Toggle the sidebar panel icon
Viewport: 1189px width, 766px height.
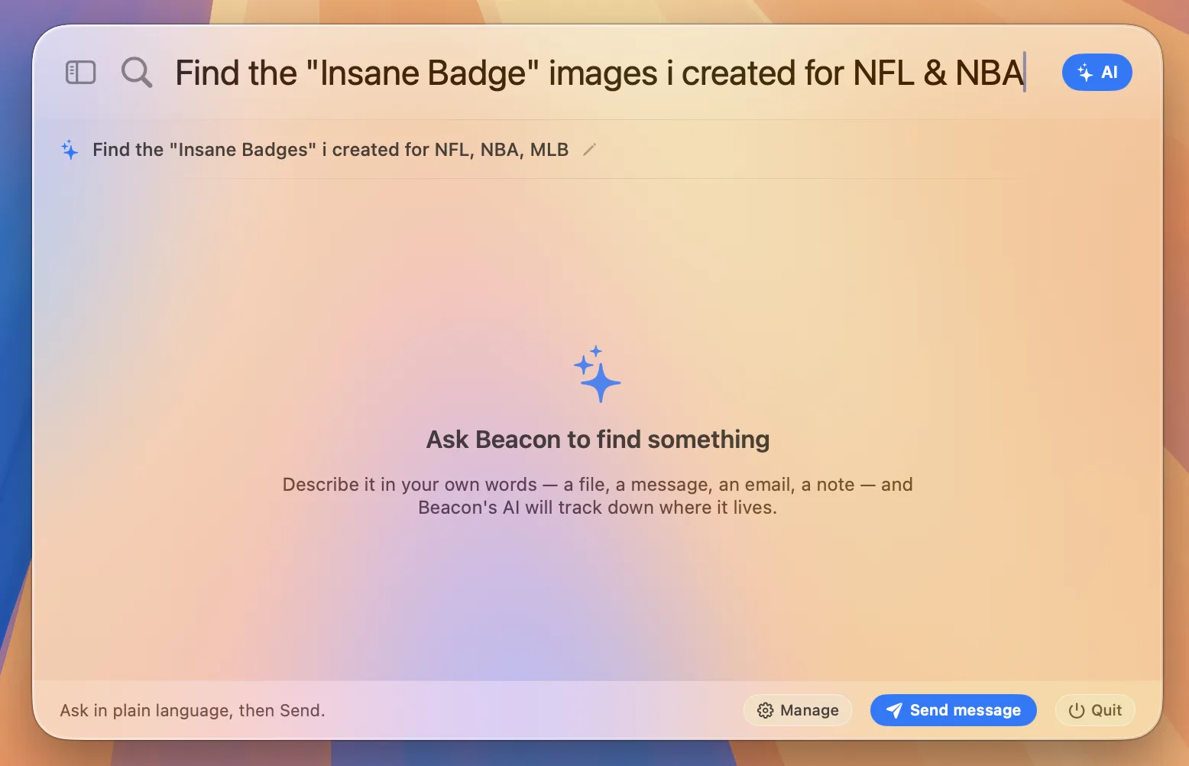[x=80, y=73]
